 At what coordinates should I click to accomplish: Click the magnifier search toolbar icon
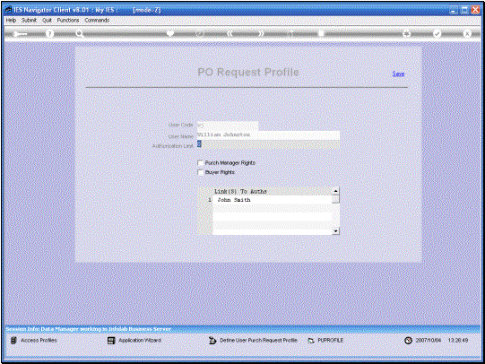point(80,34)
